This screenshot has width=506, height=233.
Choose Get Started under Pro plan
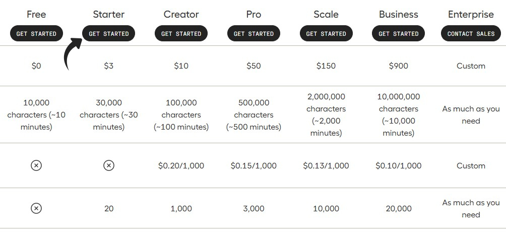(254, 34)
